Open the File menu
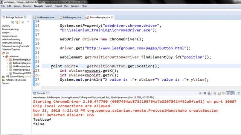241x135 pixels. 3,6
